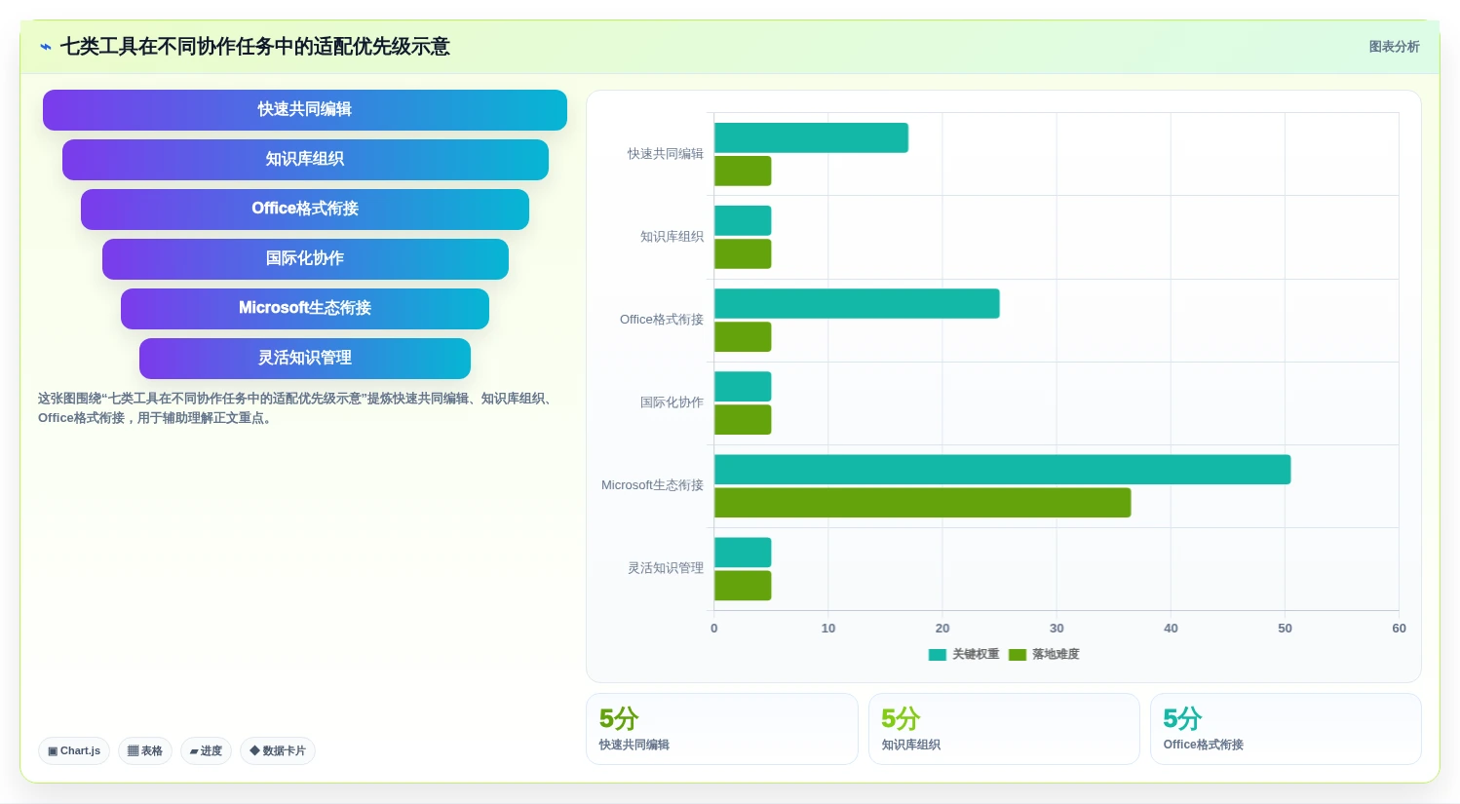Screen dimensions: 1460x804
Task: Select the Microsoft生态衔接 funnel bar
Action: 305,309
